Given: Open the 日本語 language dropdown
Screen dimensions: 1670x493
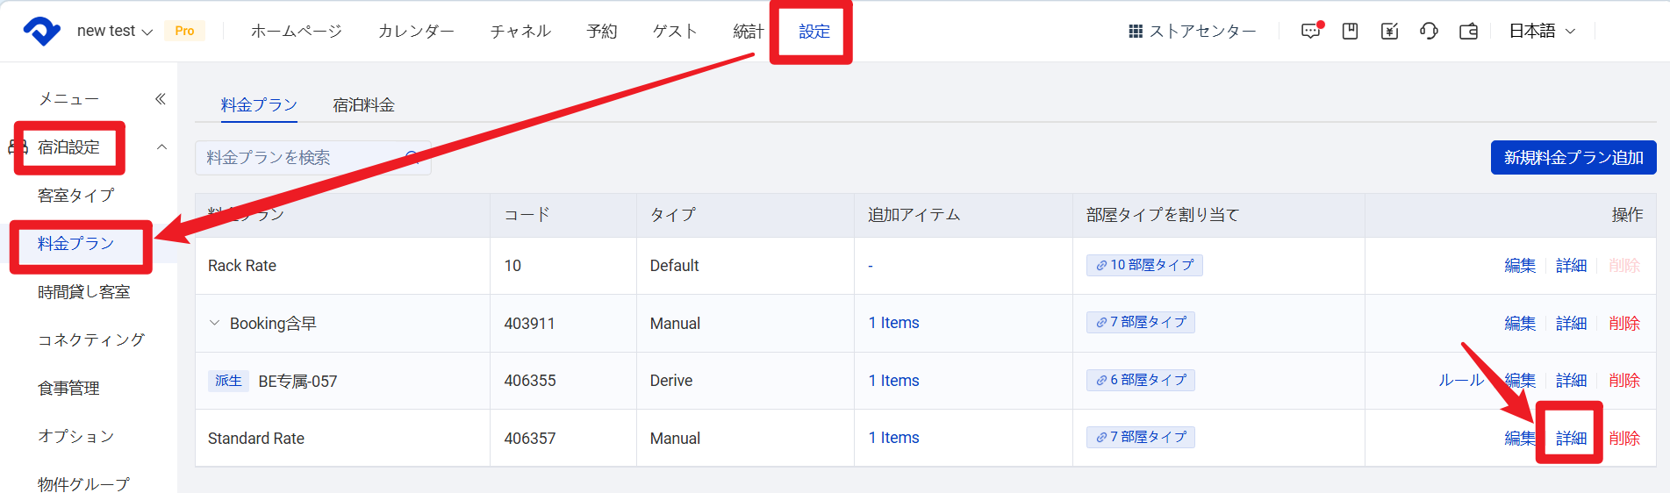Looking at the screenshot, I should tap(1543, 31).
